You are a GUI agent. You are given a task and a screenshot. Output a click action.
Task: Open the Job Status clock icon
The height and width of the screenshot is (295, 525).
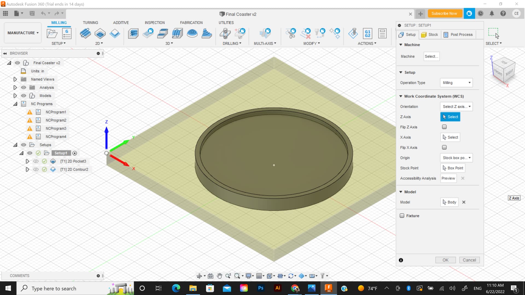coord(480,13)
